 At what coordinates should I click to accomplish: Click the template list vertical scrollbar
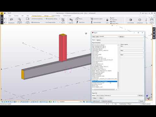pos(118,79)
